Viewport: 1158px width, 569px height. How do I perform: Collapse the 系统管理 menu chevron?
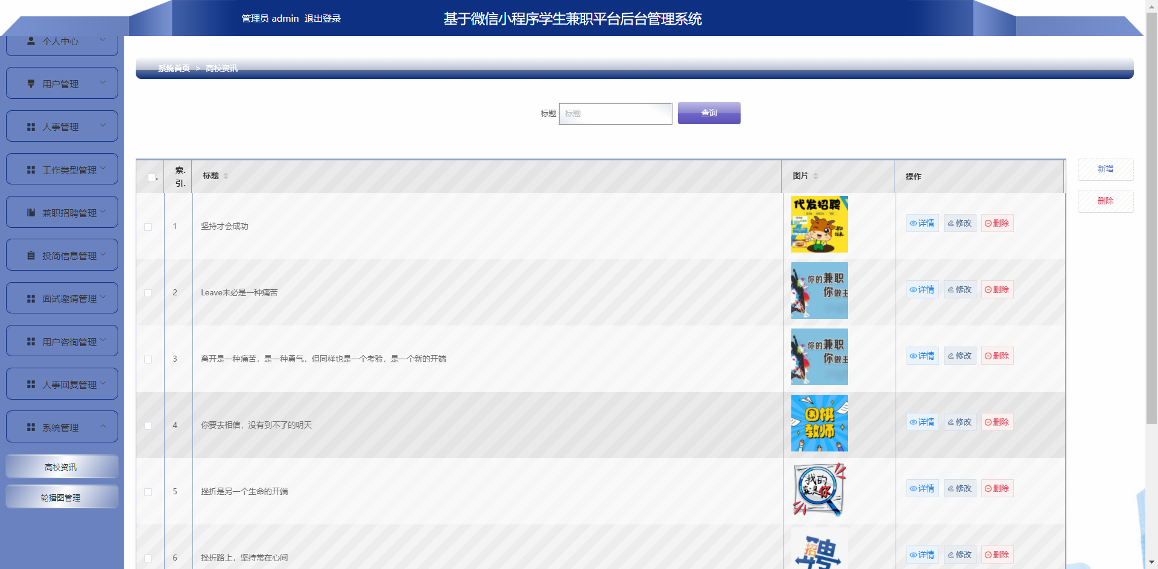tap(103, 426)
